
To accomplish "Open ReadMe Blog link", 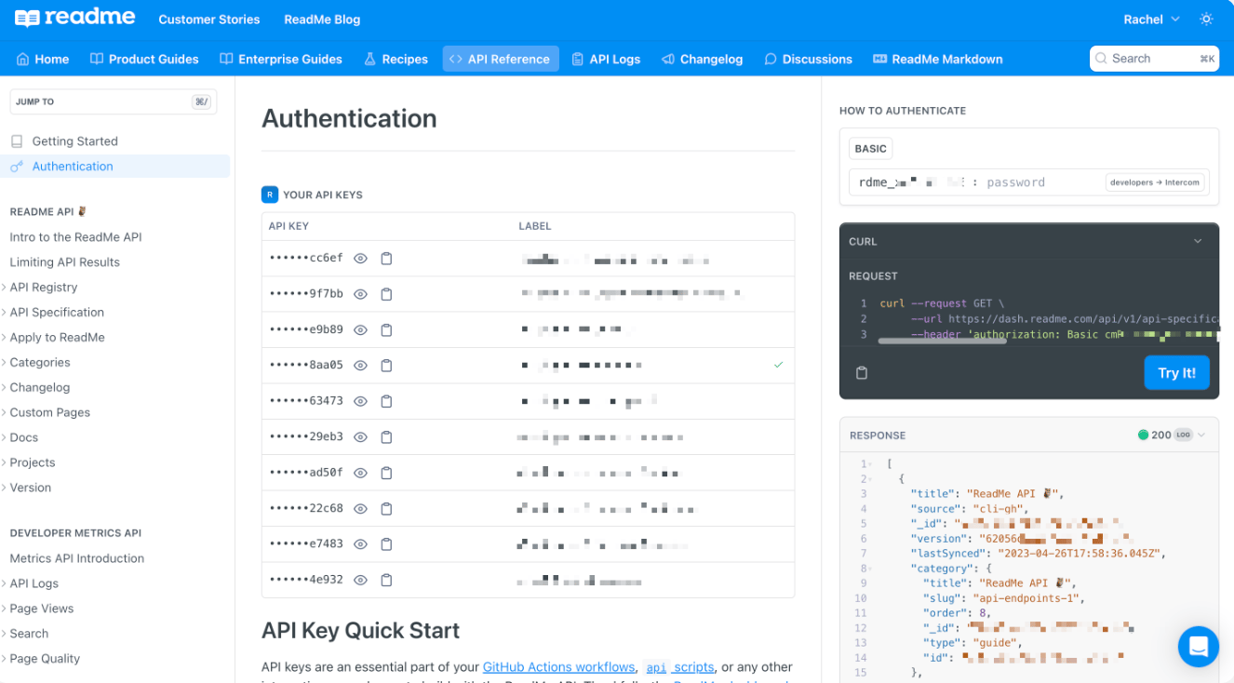I will pyautogui.click(x=322, y=20).
